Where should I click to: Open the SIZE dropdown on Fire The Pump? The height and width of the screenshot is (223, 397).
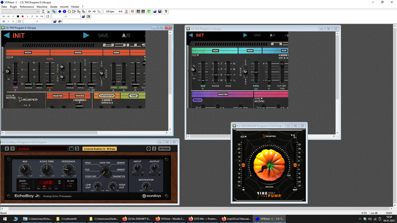click(244, 136)
